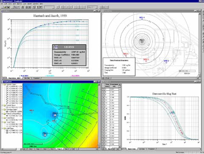This screenshot has height=154, width=204.
Task: Switch to Site Map tab in Hantush chart window
Action: click(x=27, y=78)
